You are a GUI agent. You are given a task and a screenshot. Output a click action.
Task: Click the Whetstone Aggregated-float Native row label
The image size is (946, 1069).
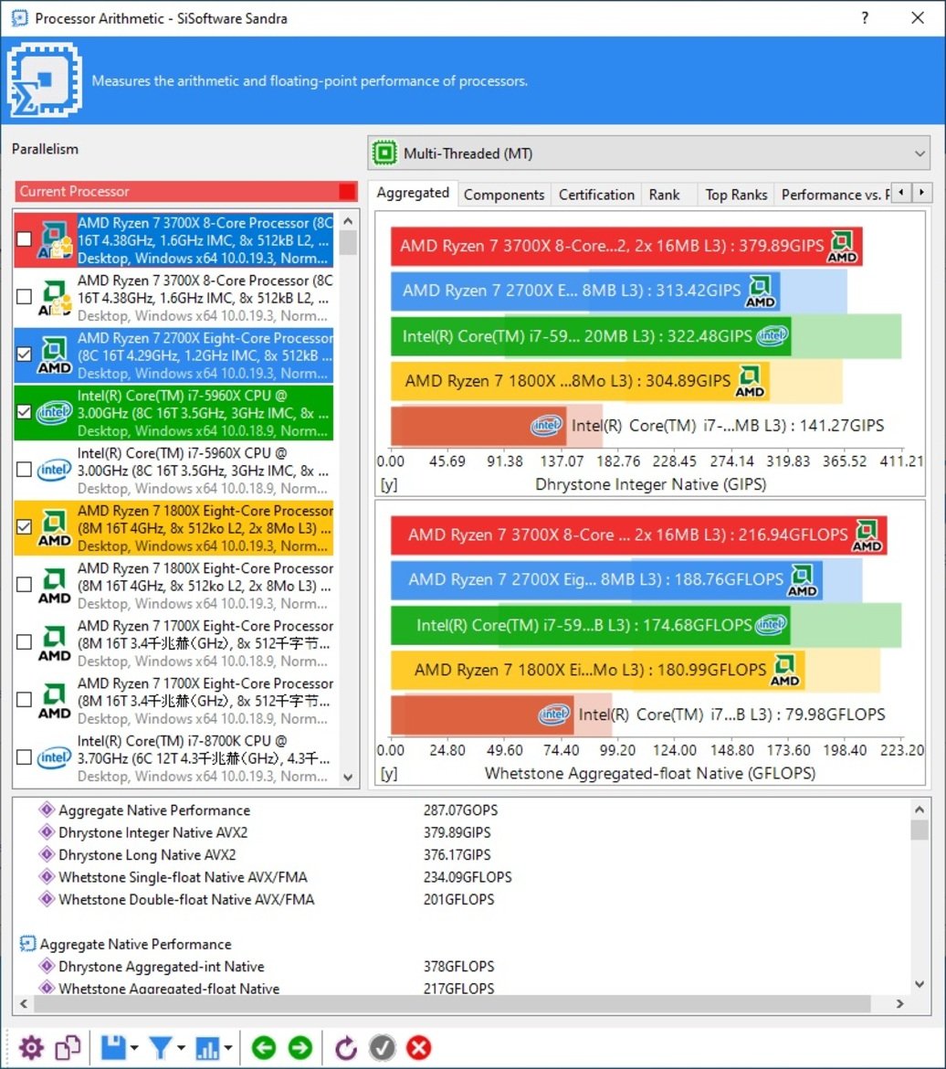(x=169, y=988)
